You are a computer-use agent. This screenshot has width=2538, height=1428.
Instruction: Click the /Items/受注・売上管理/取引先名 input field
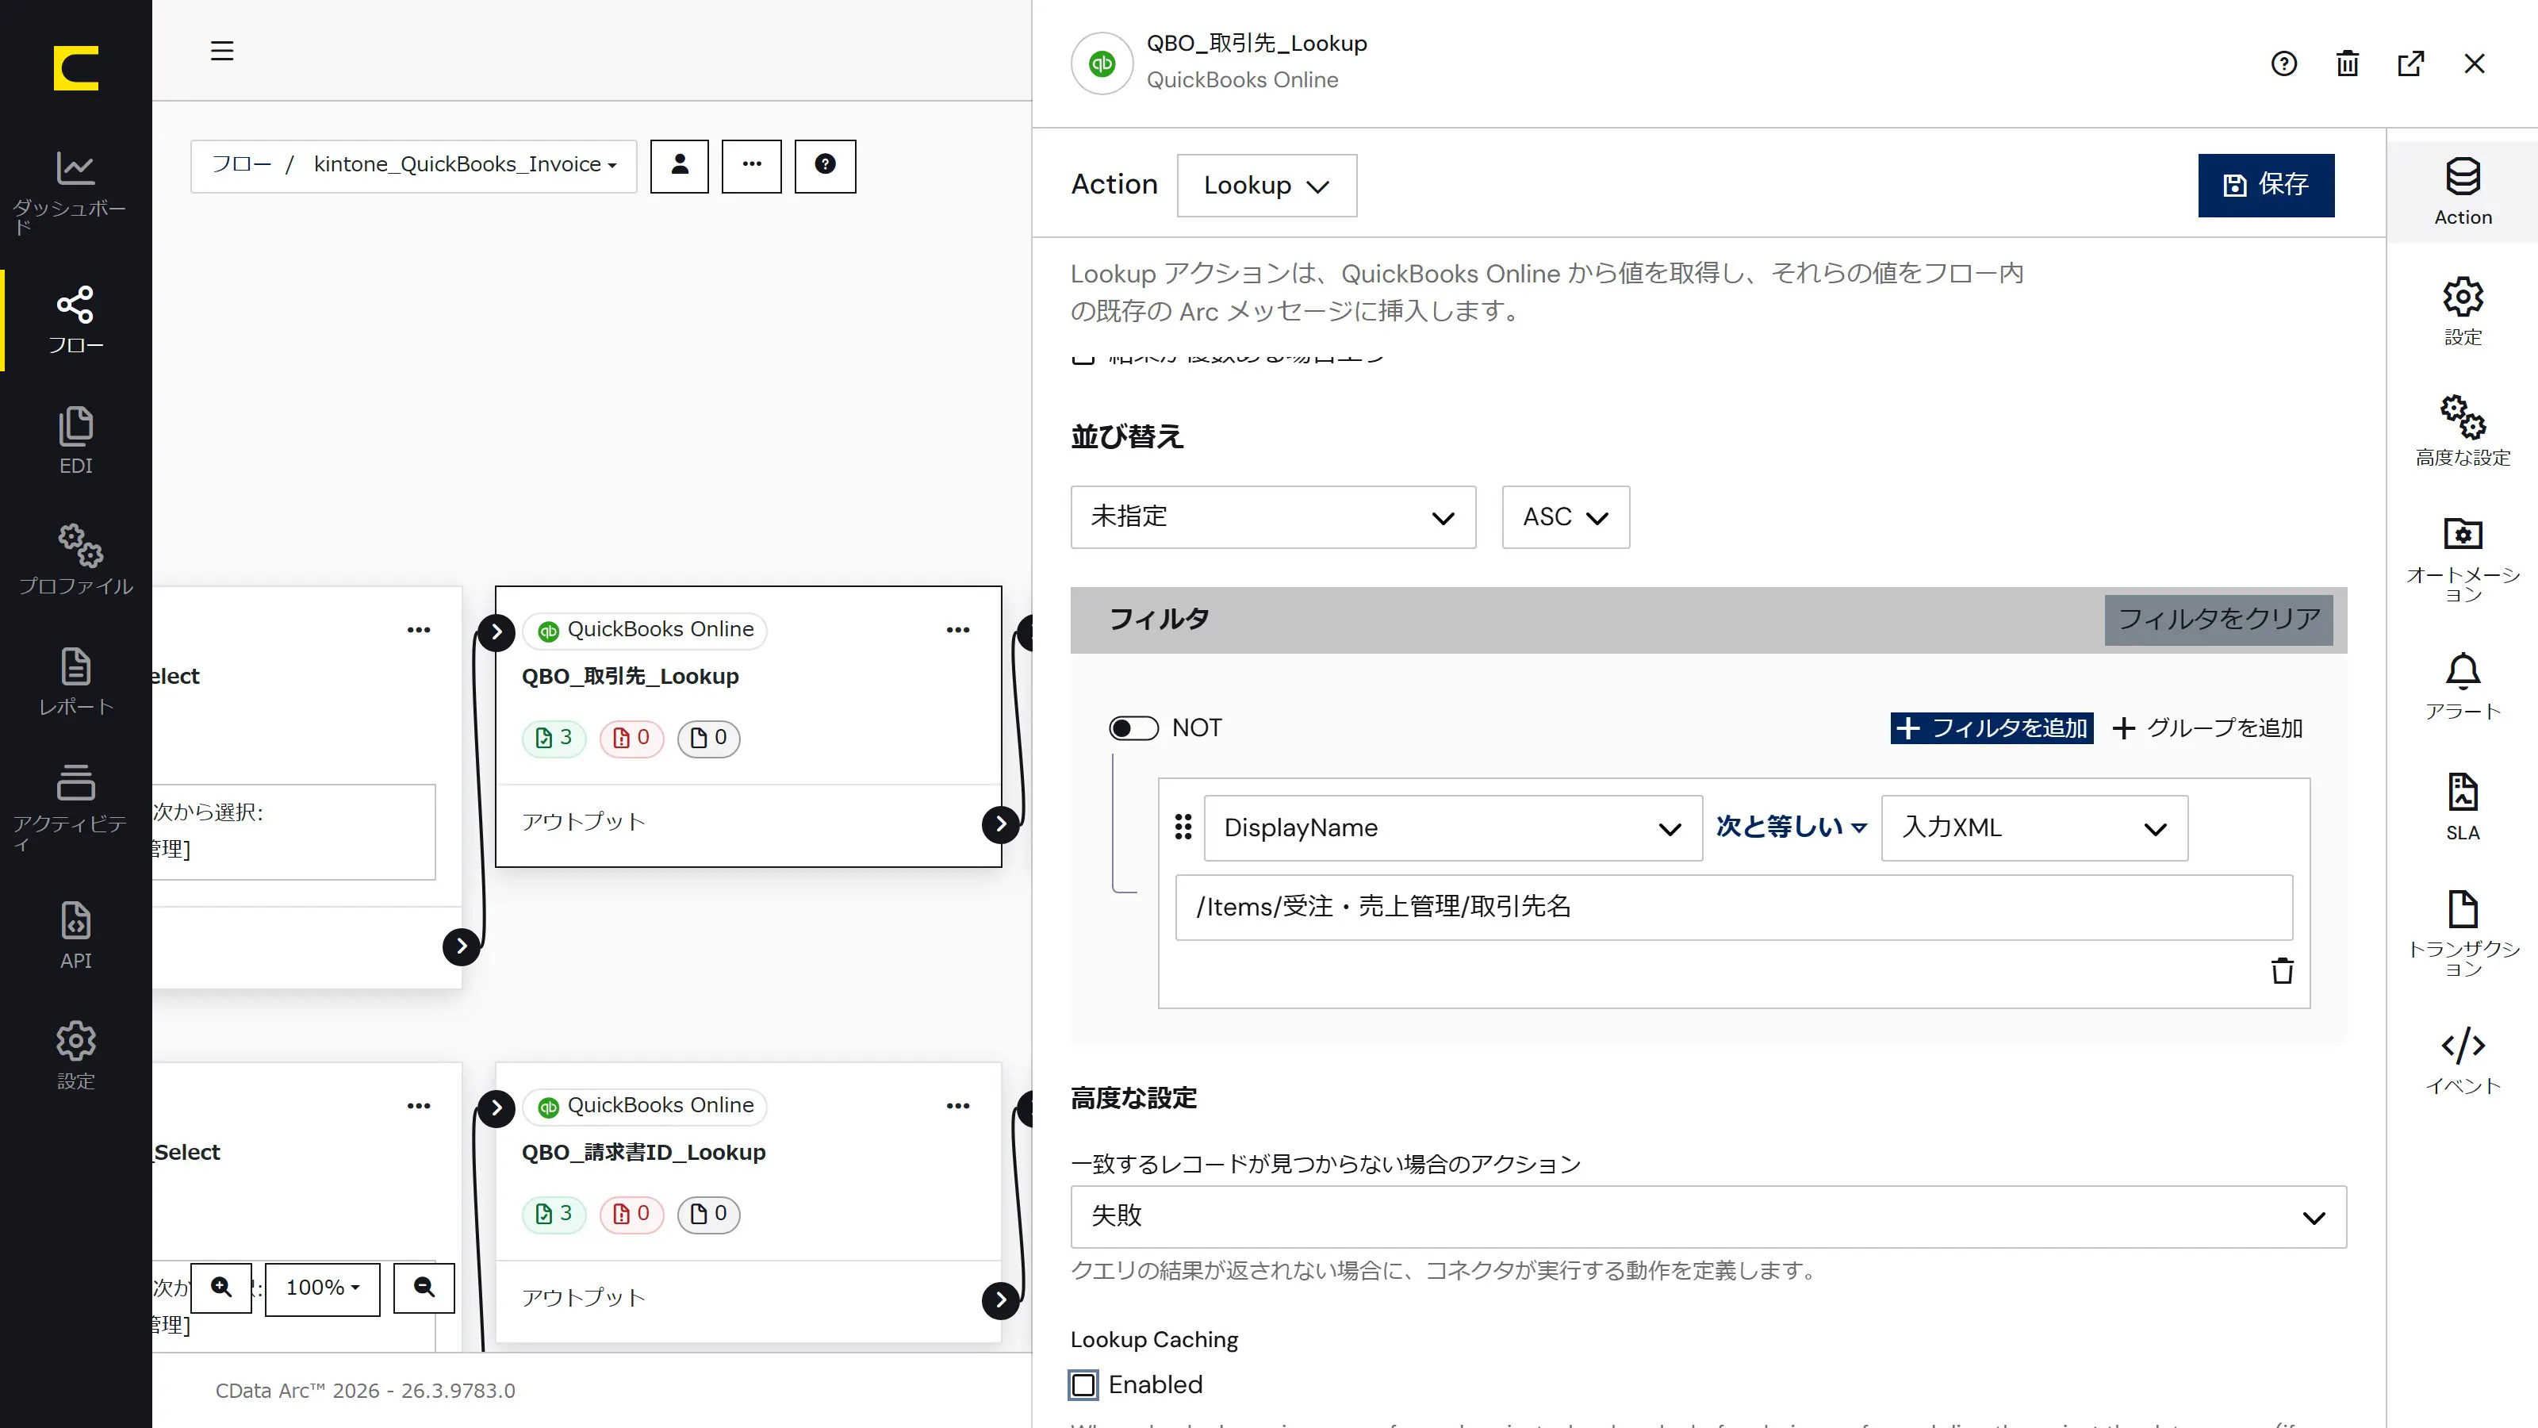(x=1733, y=908)
